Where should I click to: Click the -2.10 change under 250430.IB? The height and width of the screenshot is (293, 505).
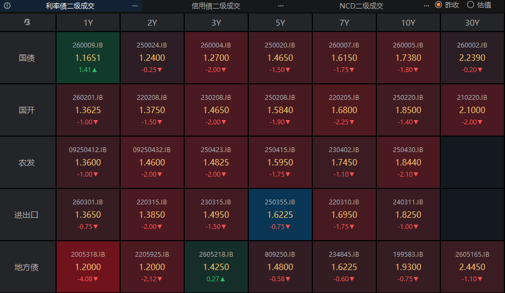[408, 175]
